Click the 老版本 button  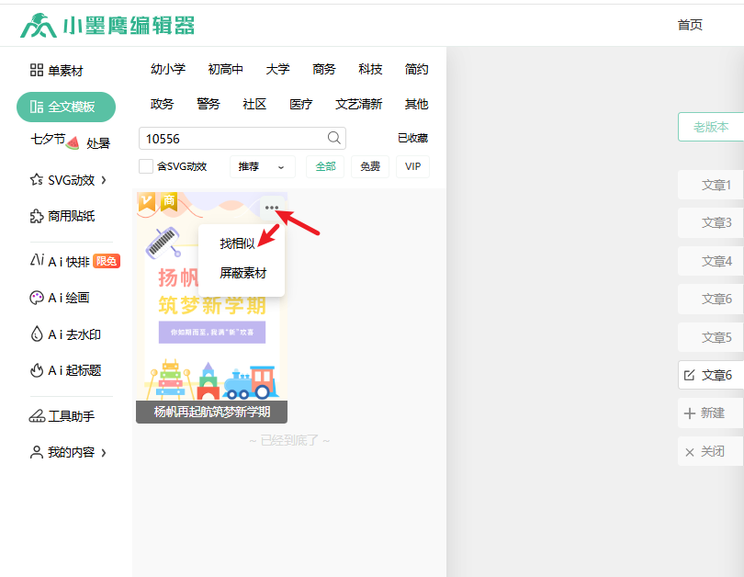coord(710,127)
